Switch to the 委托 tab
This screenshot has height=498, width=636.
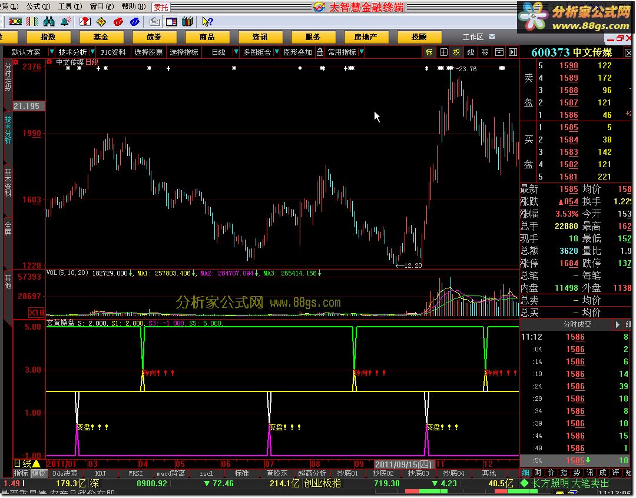click(x=161, y=7)
